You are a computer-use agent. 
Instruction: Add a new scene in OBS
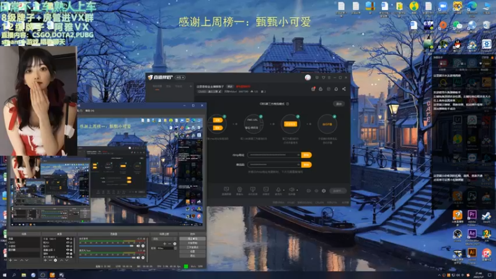[11, 260]
